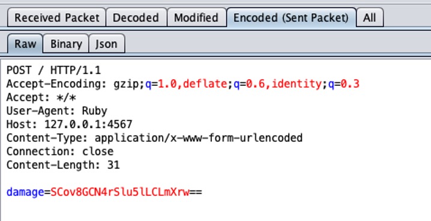
Task: Click the Accept-Encoding header line
Action: (x=183, y=84)
